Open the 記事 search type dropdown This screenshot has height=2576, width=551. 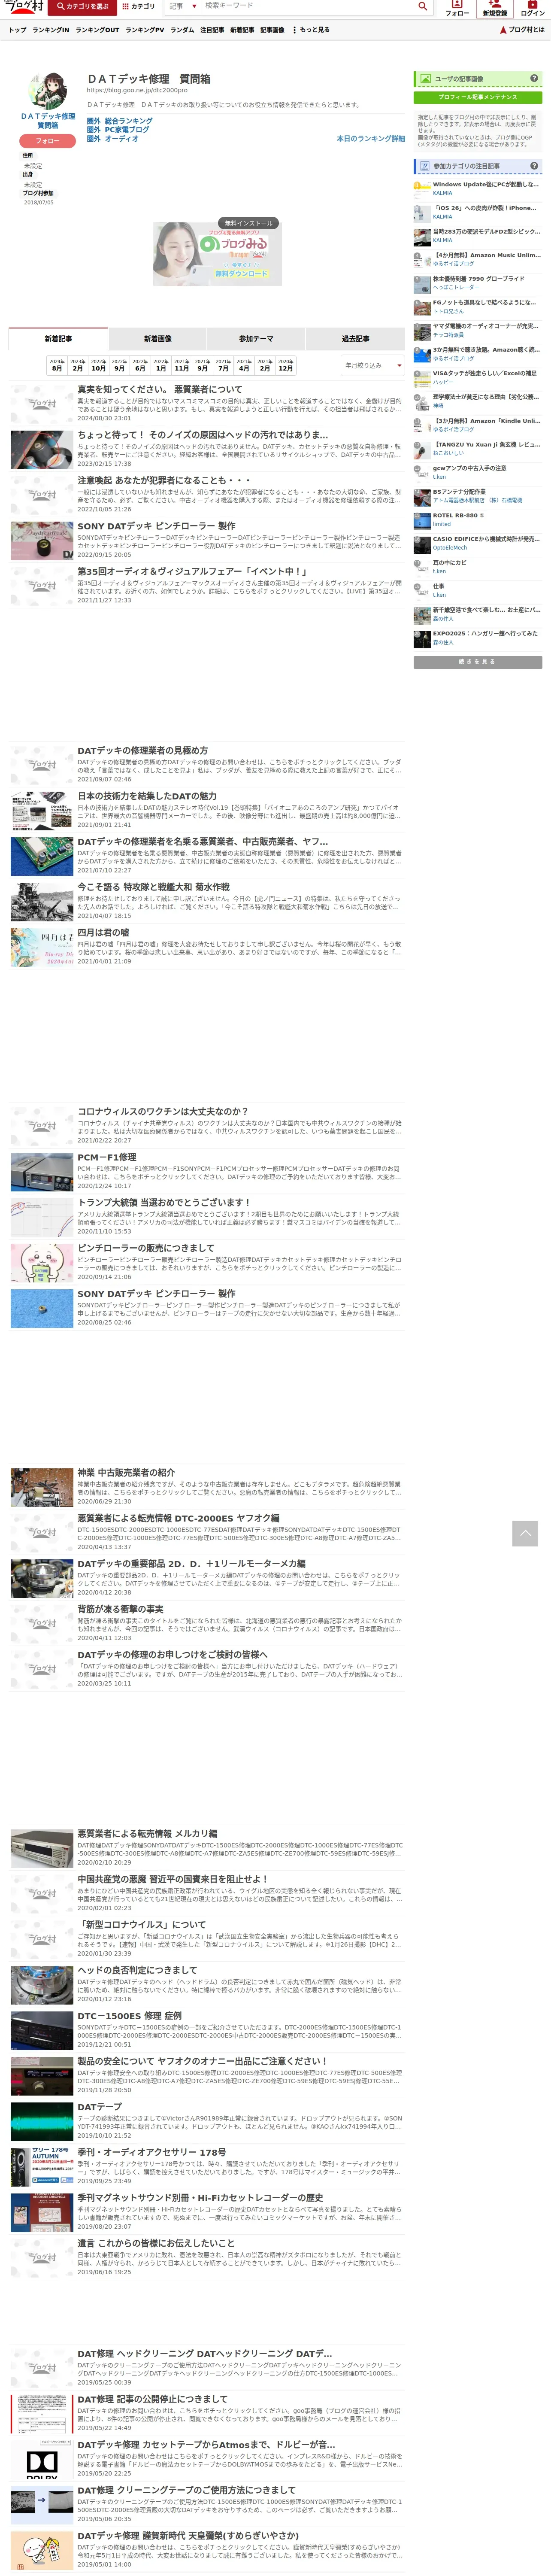[183, 6]
